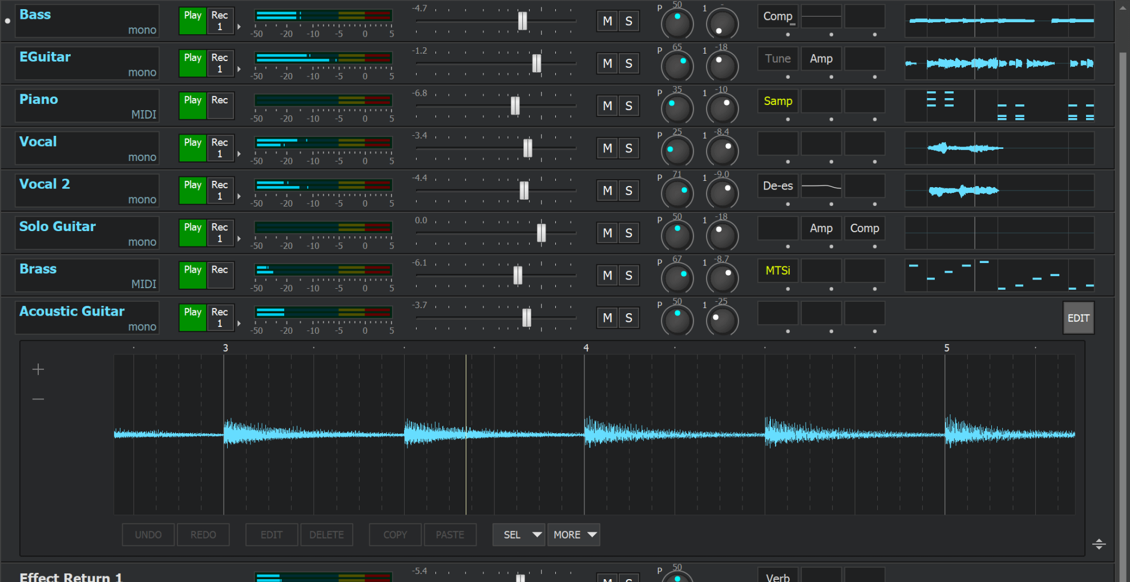Zoom out waveform editor with minus icon
Screen dimensions: 1130x582
tap(38, 399)
